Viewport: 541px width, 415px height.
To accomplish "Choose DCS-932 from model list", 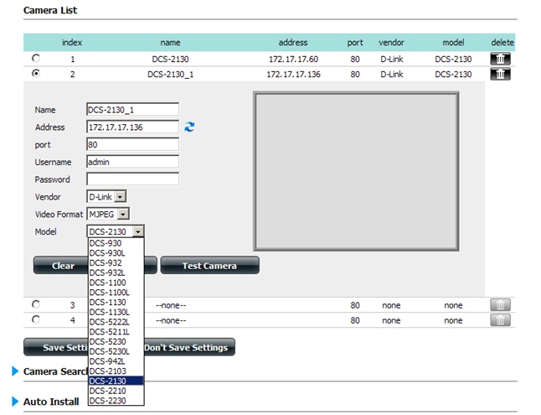I will point(116,262).
